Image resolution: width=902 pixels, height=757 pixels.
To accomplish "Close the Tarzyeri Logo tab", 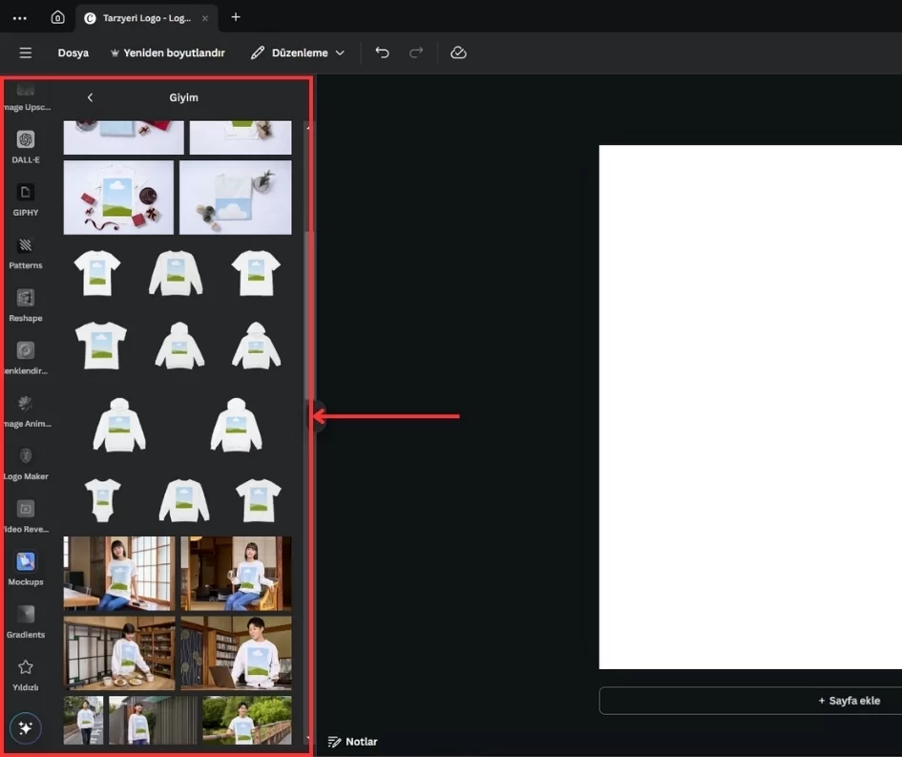I will point(205,18).
